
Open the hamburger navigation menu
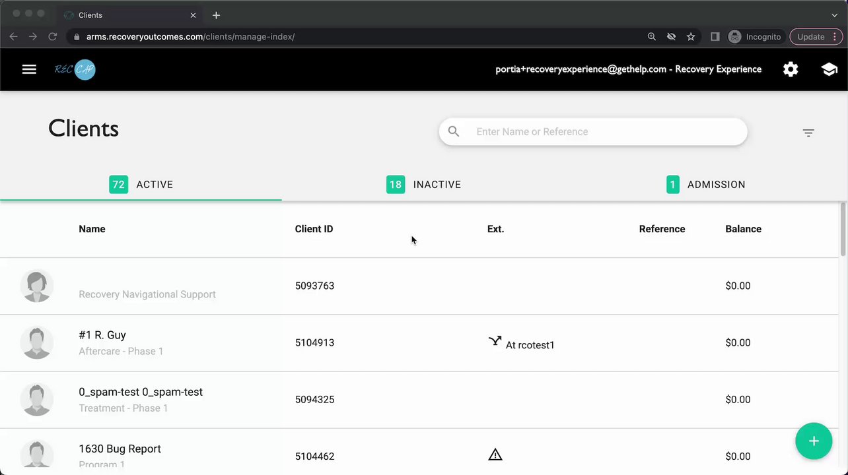(x=29, y=69)
